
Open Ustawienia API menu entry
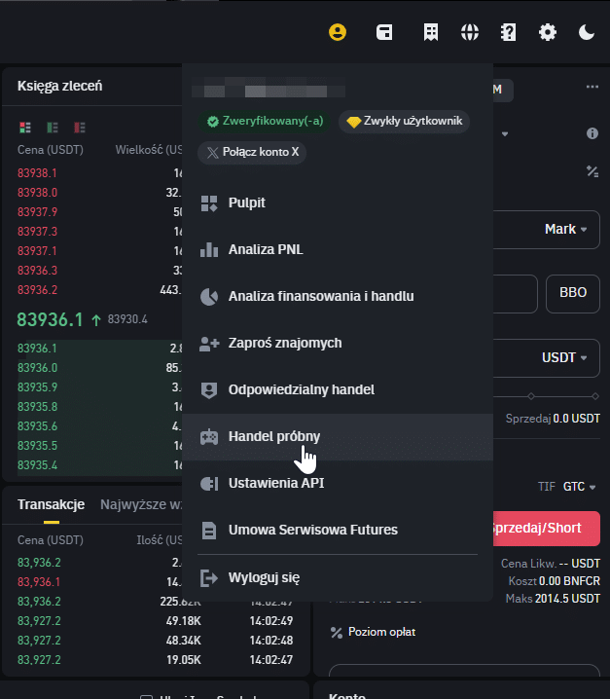coord(338,484)
